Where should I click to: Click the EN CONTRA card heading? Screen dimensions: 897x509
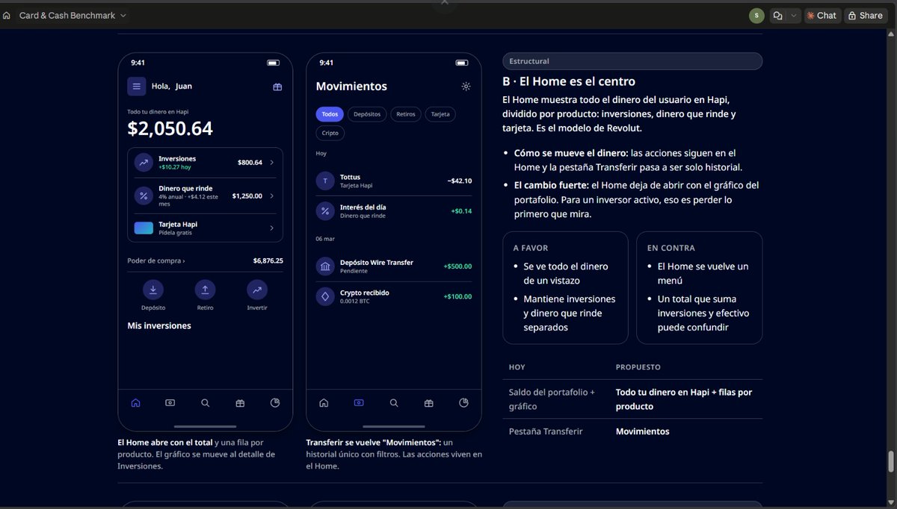671,248
